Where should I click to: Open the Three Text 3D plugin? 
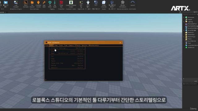coord(61,4)
